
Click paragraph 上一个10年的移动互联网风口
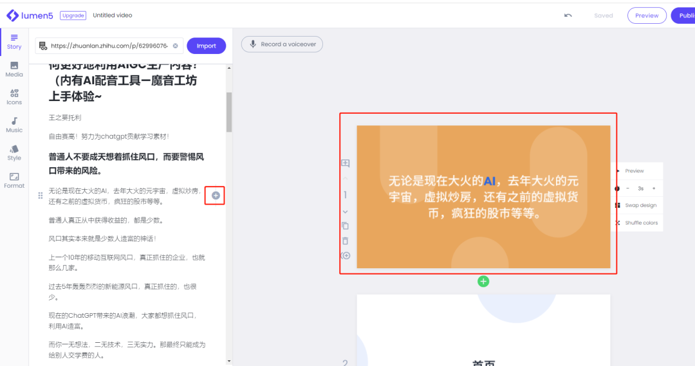126,262
